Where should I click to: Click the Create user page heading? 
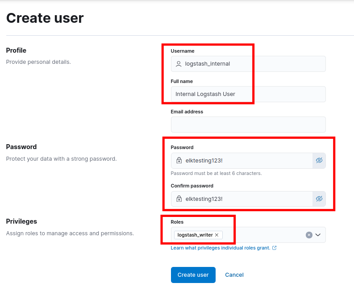click(x=45, y=18)
